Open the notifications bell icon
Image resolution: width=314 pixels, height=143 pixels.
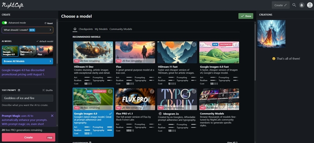pos(302,5)
